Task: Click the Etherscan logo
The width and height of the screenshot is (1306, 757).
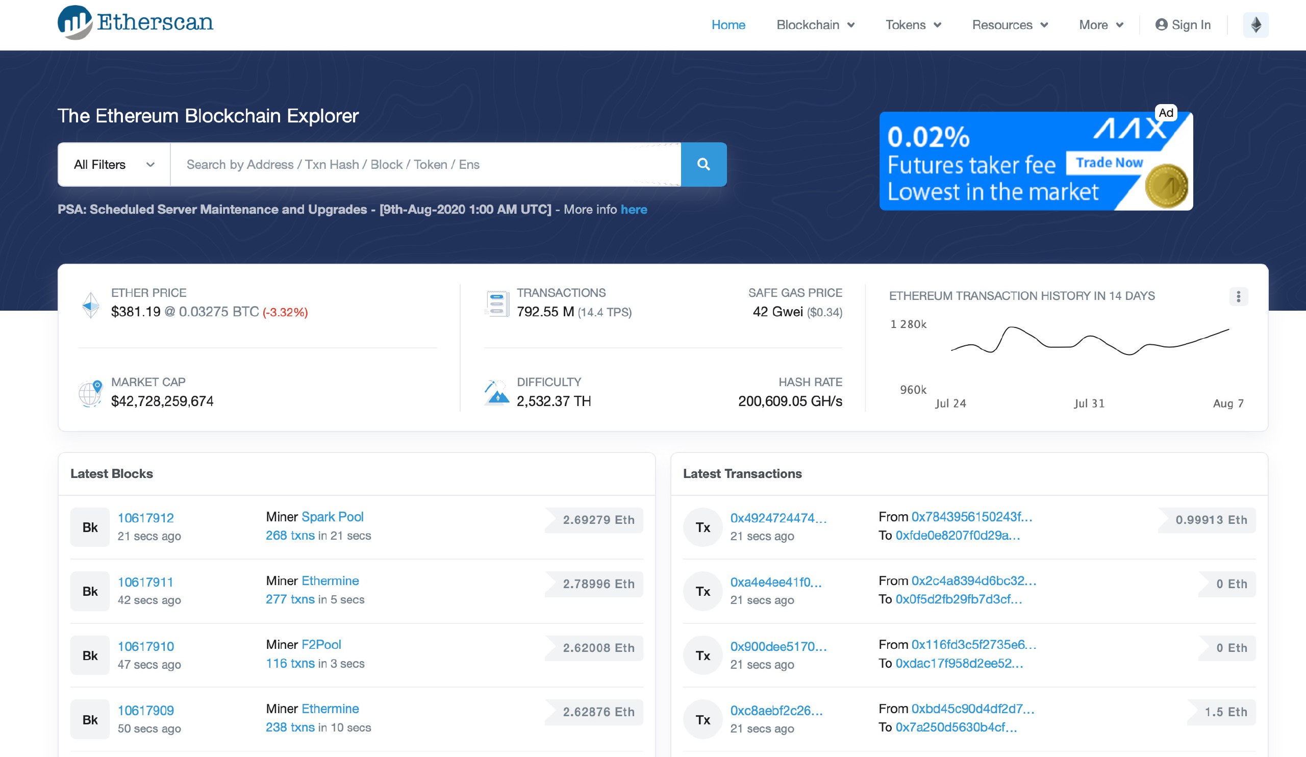Action: [x=135, y=23]
